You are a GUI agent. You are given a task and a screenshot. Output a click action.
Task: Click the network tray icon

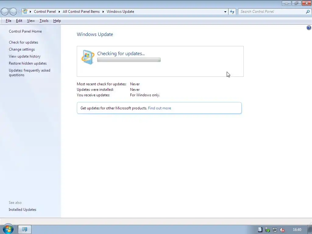[x=275, y=230]
